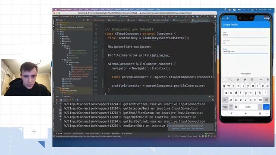Open the Console tab in Run panel
This screenshot has height=155, width=276.
pos(64,100)
